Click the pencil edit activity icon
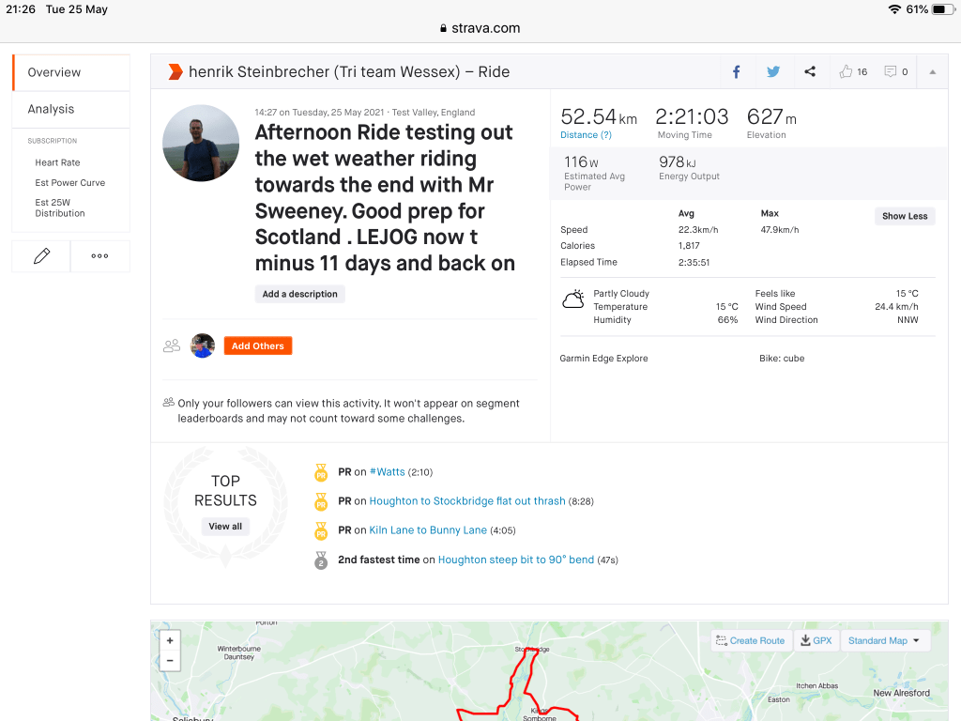 (41, 256)
